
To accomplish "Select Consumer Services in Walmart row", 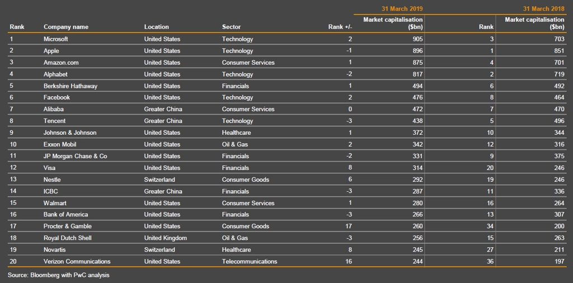I will pos(248,203).
